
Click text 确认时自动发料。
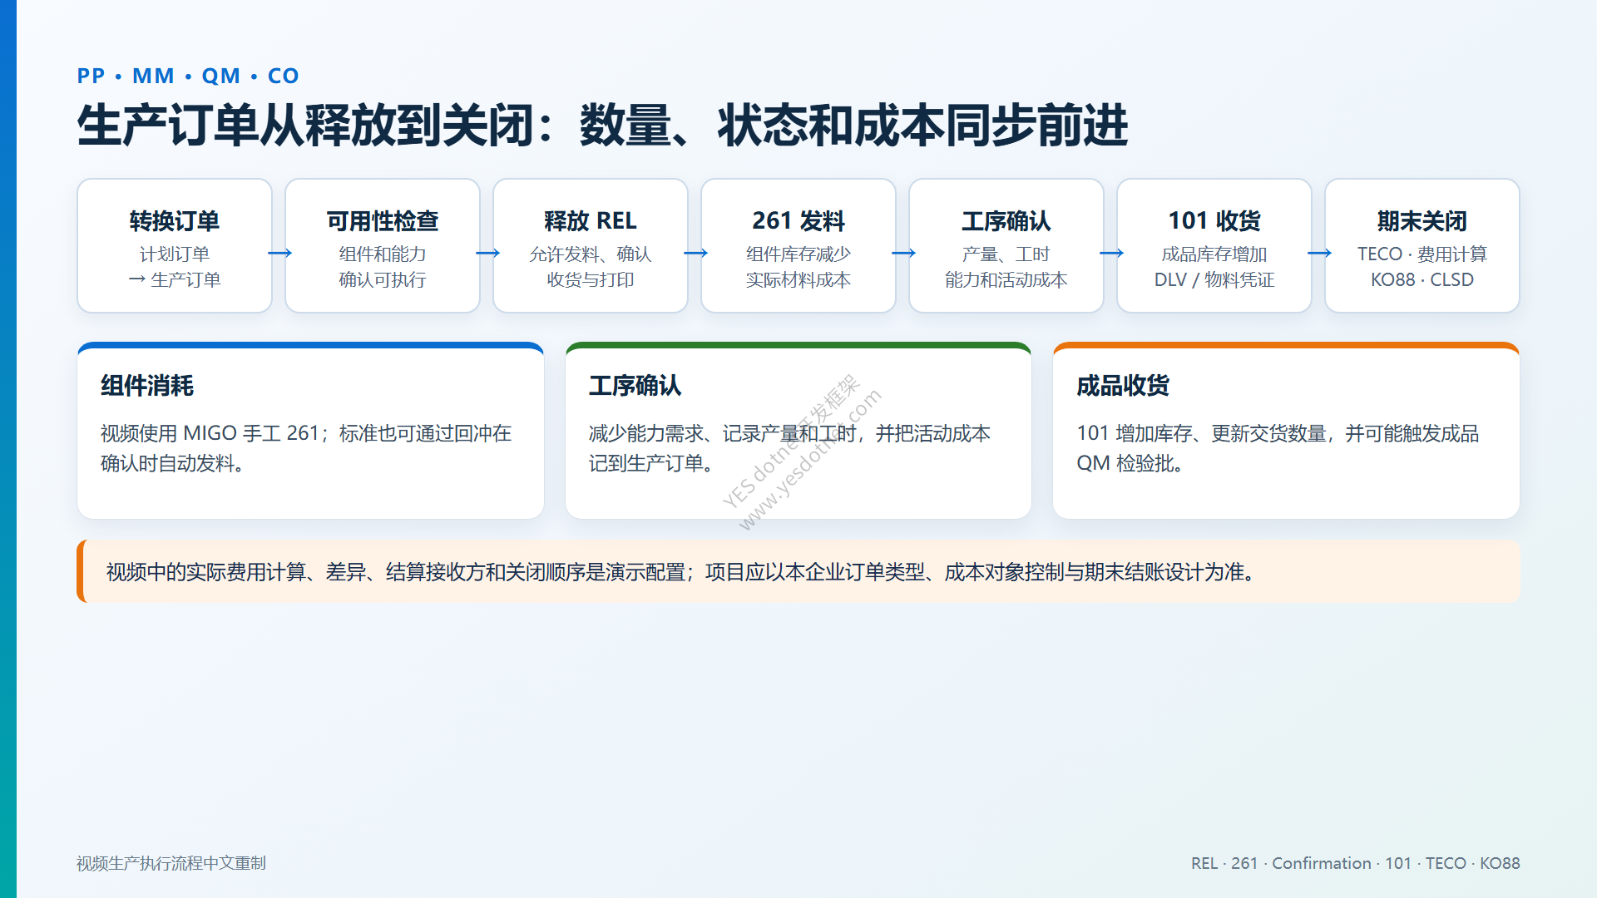point(173,463)
